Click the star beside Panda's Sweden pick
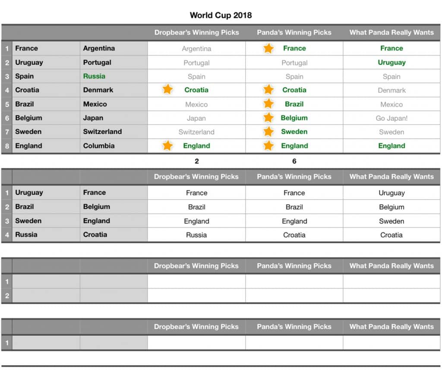Viewport: 442px width, 372px height. click(x=268, y=132)
